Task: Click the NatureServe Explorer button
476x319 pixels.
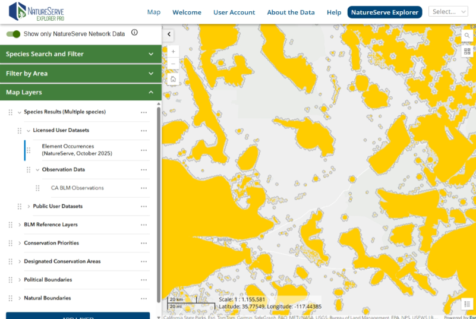Action: (384, 12)
